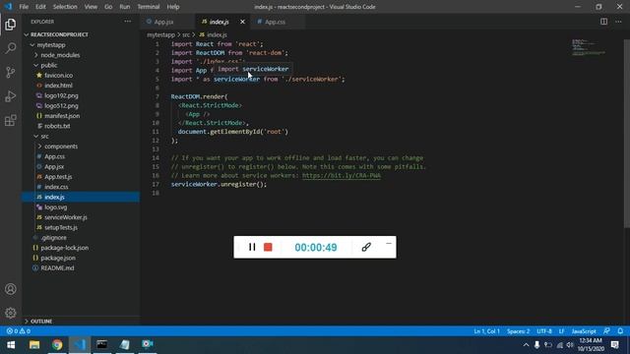
Task: Open the notifications bell in status bar
Action: click(x=620, y=331)
